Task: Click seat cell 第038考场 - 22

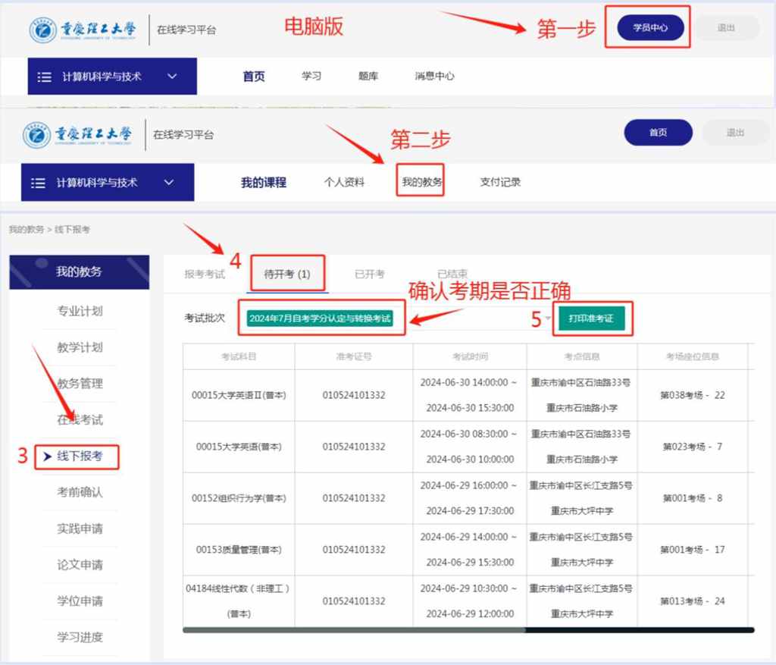Action: (693, 395)
